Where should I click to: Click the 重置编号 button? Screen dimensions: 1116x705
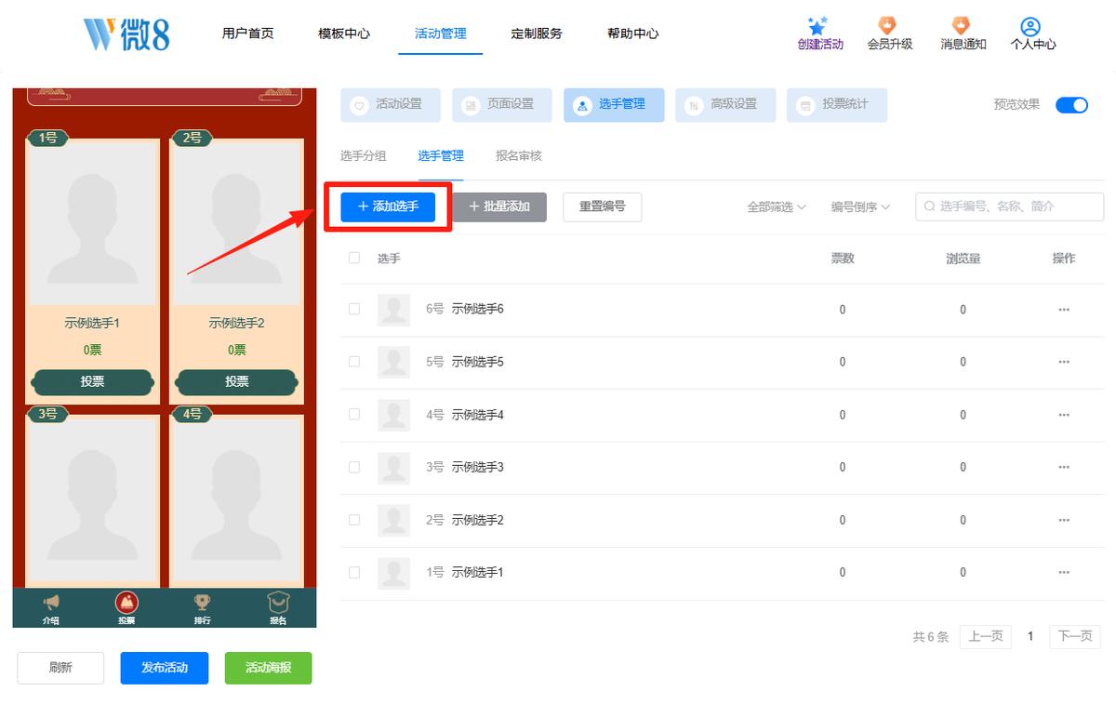tap(603, 206)
